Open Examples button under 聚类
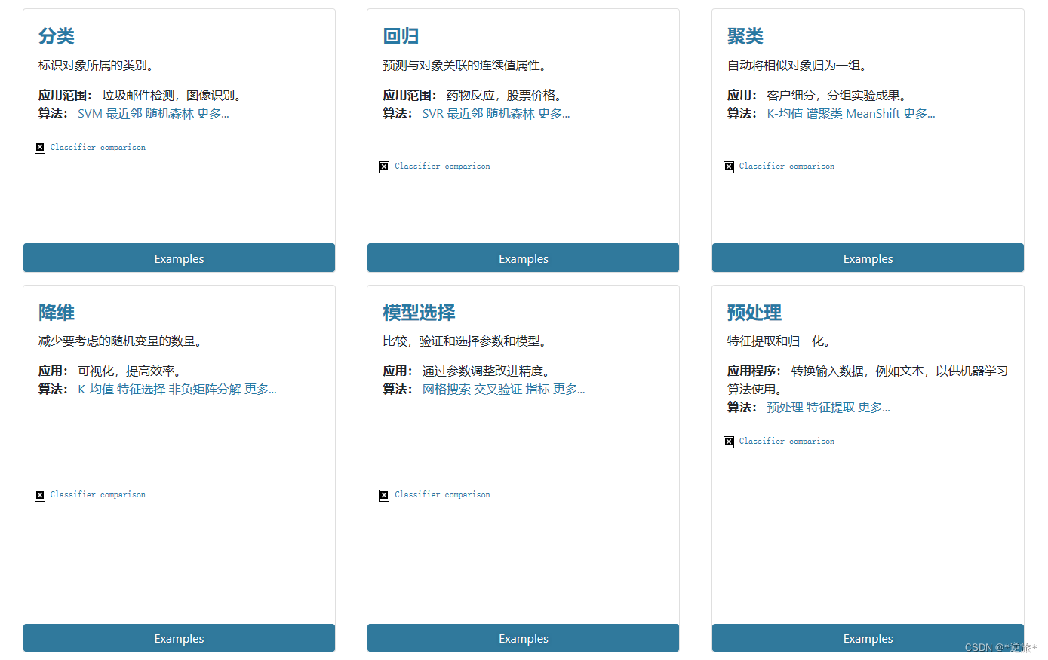This screenshot has width=1048, height=660. pos(868,258)
